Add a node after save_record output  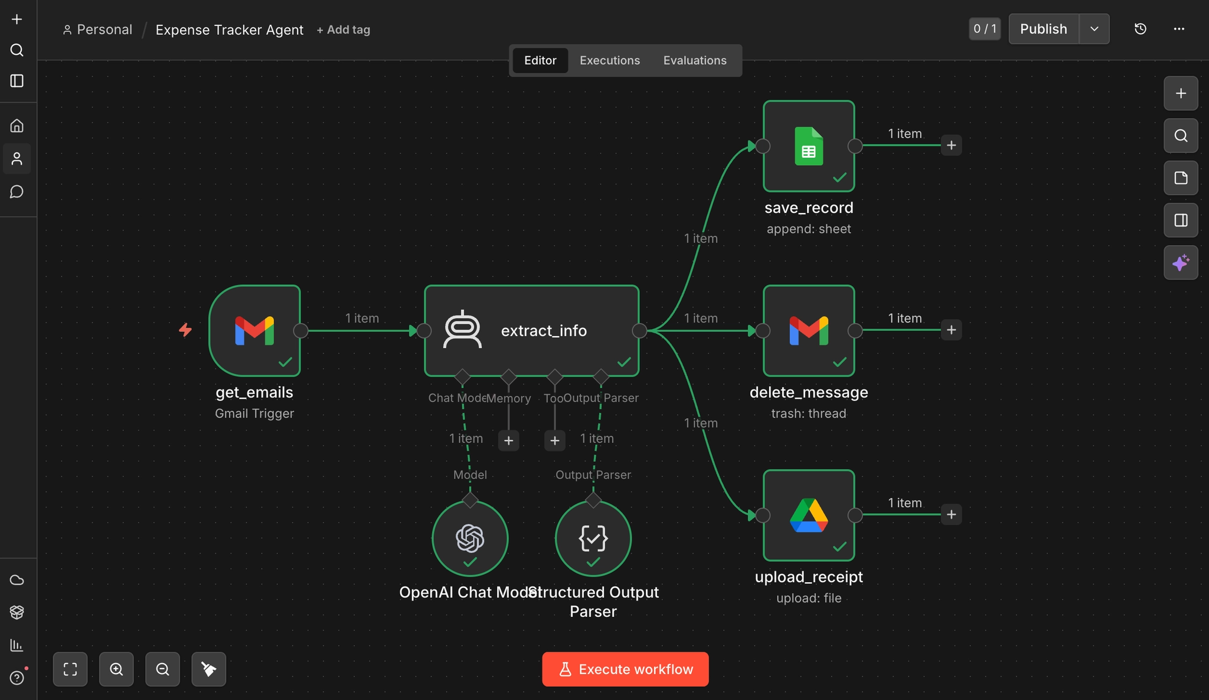coord(952,145)
